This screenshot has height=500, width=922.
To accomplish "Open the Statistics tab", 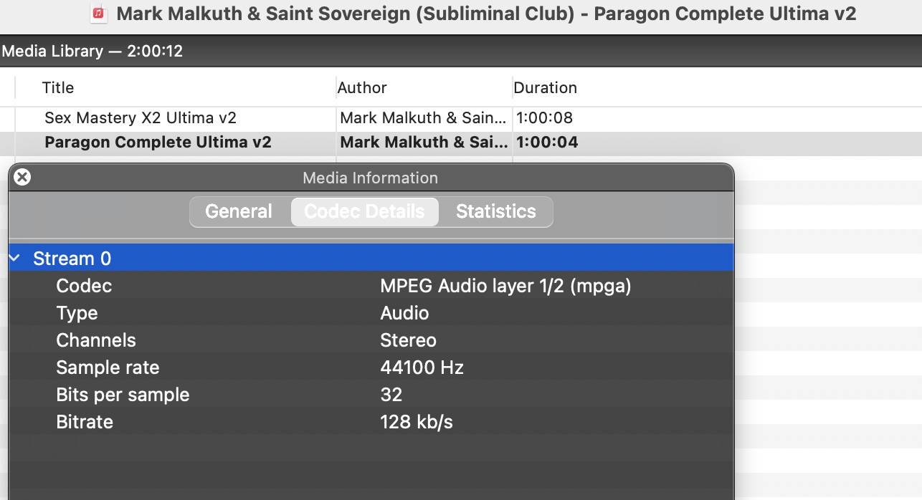I will click(495, 212).
